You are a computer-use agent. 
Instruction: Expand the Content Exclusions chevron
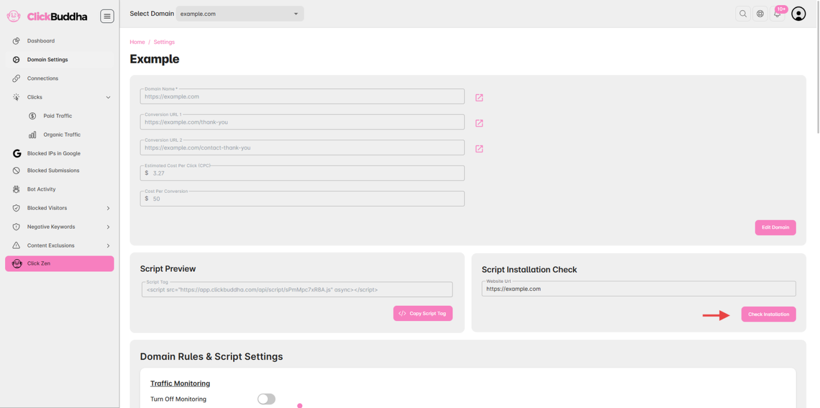pyautogui.click(x=108, y=246)
